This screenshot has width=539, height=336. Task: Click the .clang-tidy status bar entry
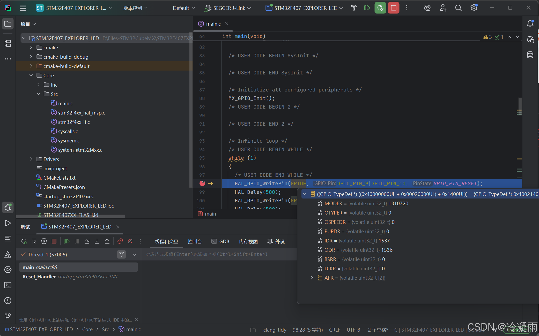click(x=274, y=330)
